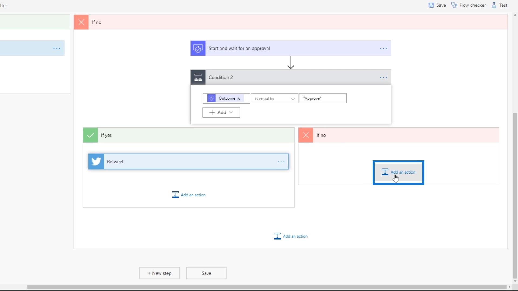The height and width of the screenshot is (291, 518).
Task: Open the Retweet action ellipsis menu
Action: tap(281, 162)
